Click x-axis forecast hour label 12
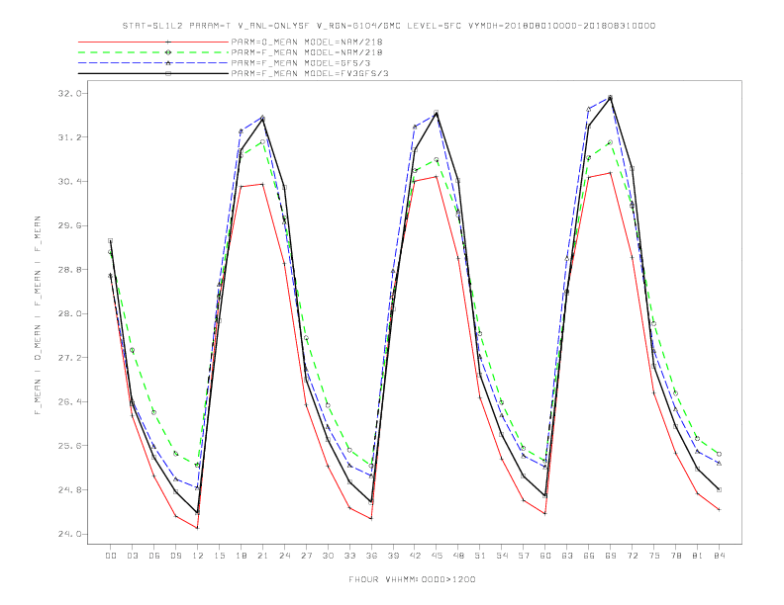Image resolution: width=784 pixels, height=605 pixels. (x=198, y=556)
